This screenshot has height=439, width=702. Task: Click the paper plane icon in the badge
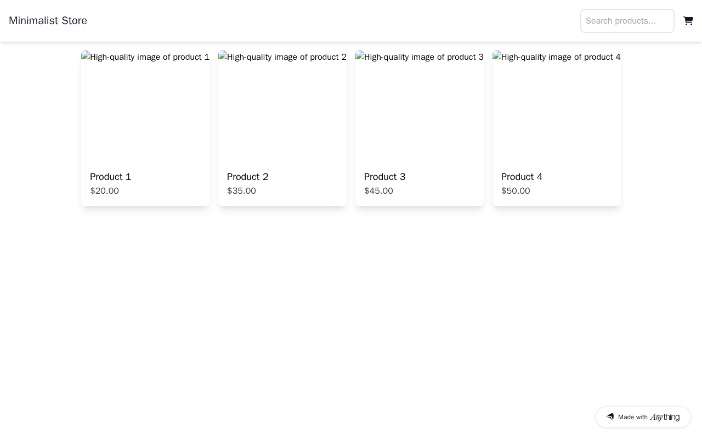[x=610, y=417]
